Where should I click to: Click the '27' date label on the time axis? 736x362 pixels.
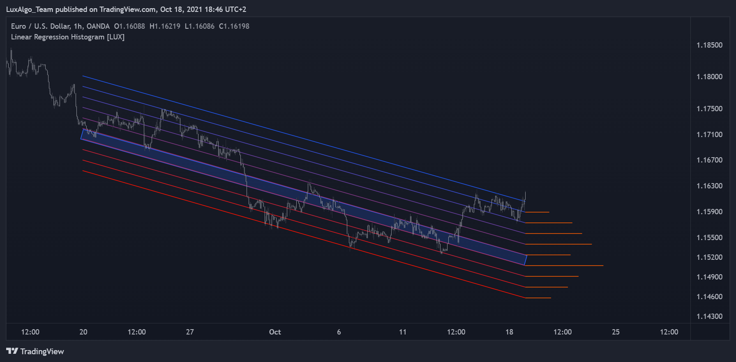coord(190,332)
